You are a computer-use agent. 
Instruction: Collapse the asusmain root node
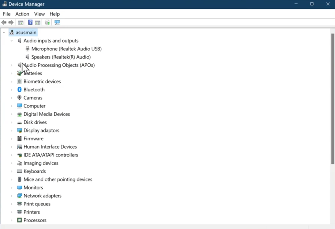[x=4, y=33]
